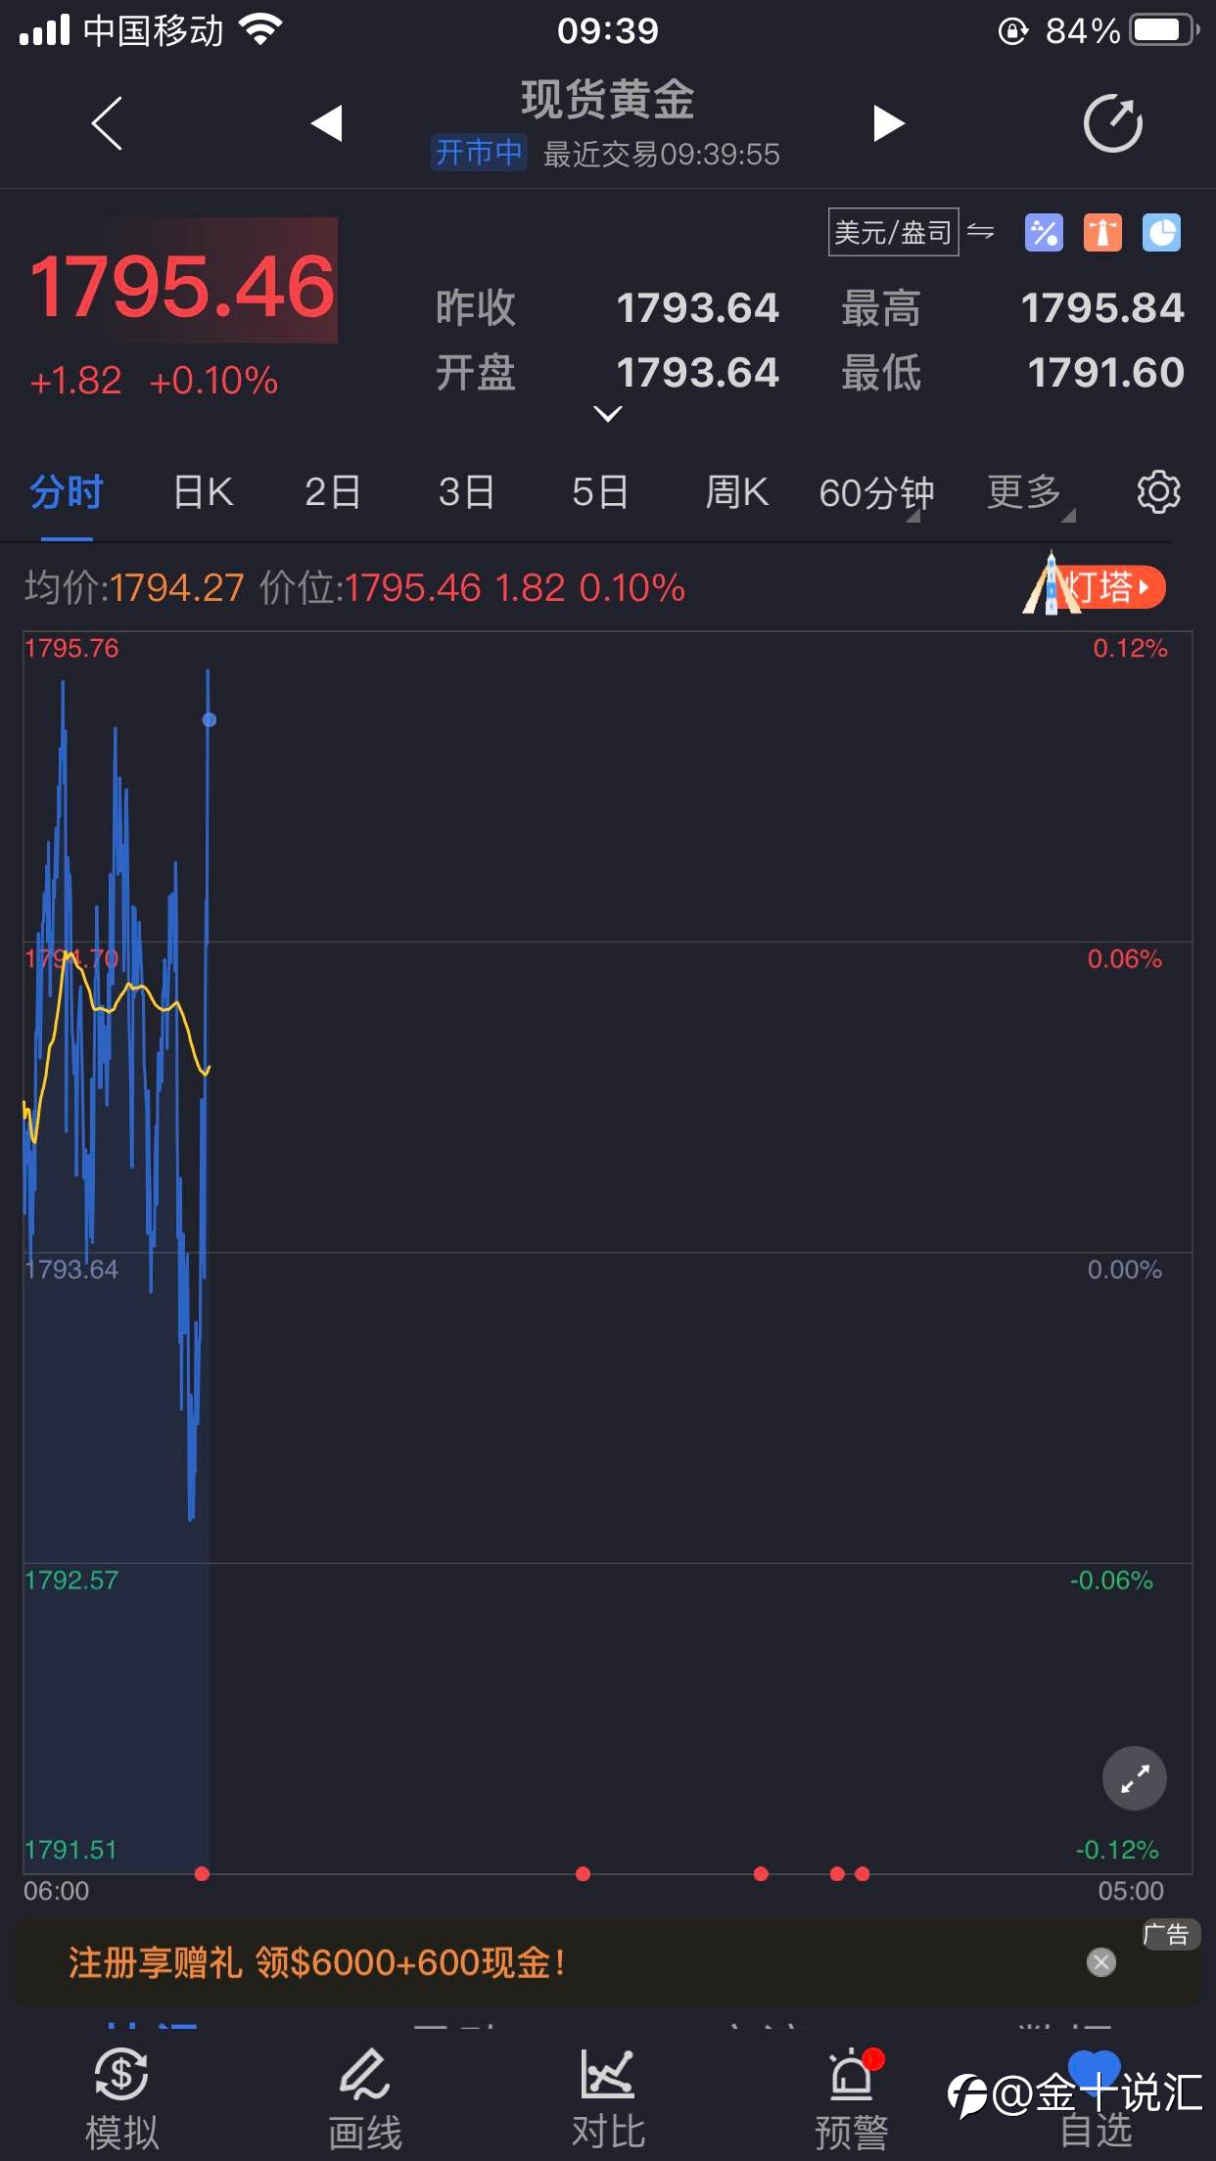Expand quote details chevron below 开盘
Viewport: 1216px width, 2161px height.
coord(608,414)
